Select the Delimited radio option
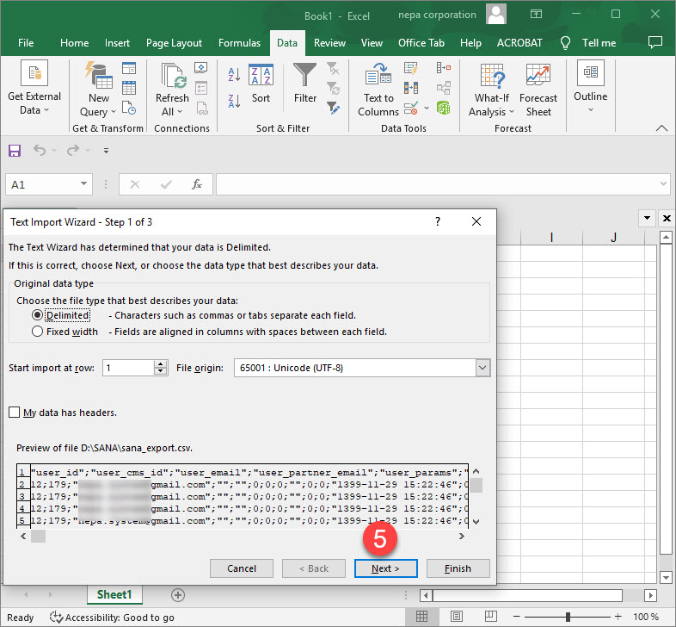Image resolution: width=676 pixels, height=627 pixels. (37, 315)
